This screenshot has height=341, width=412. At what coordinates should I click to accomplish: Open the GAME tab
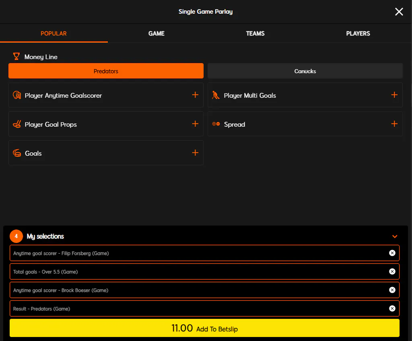(157, 33)
